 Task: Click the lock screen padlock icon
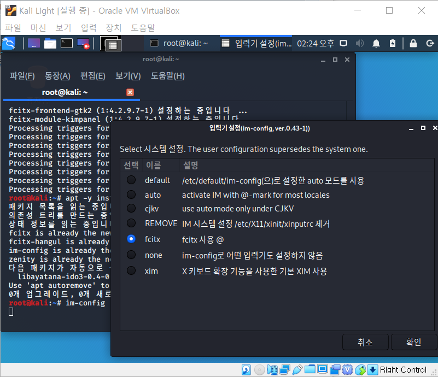[413, 43]
